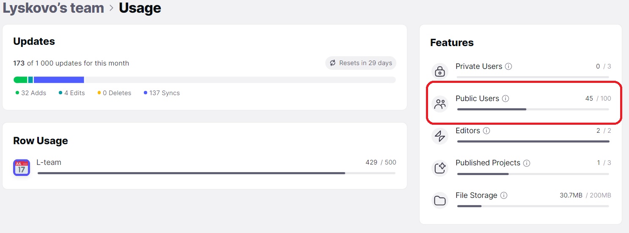Screen dimensions: 629x233
Task: Click the Resets in 29 days badge
Action: (361, 63)
